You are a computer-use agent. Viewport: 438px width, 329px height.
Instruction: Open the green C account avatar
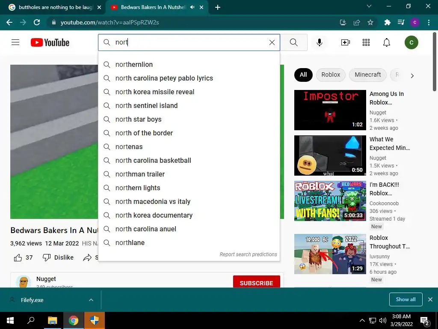coord(411,42)
